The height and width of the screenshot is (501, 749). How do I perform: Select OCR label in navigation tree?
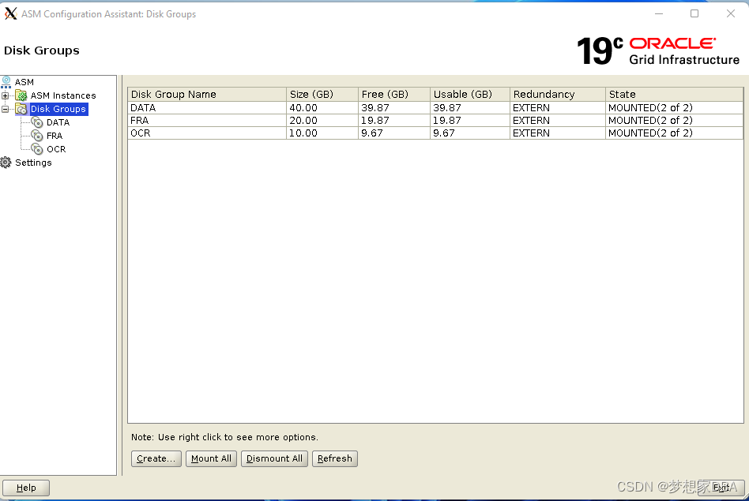(x=56, y=149)
